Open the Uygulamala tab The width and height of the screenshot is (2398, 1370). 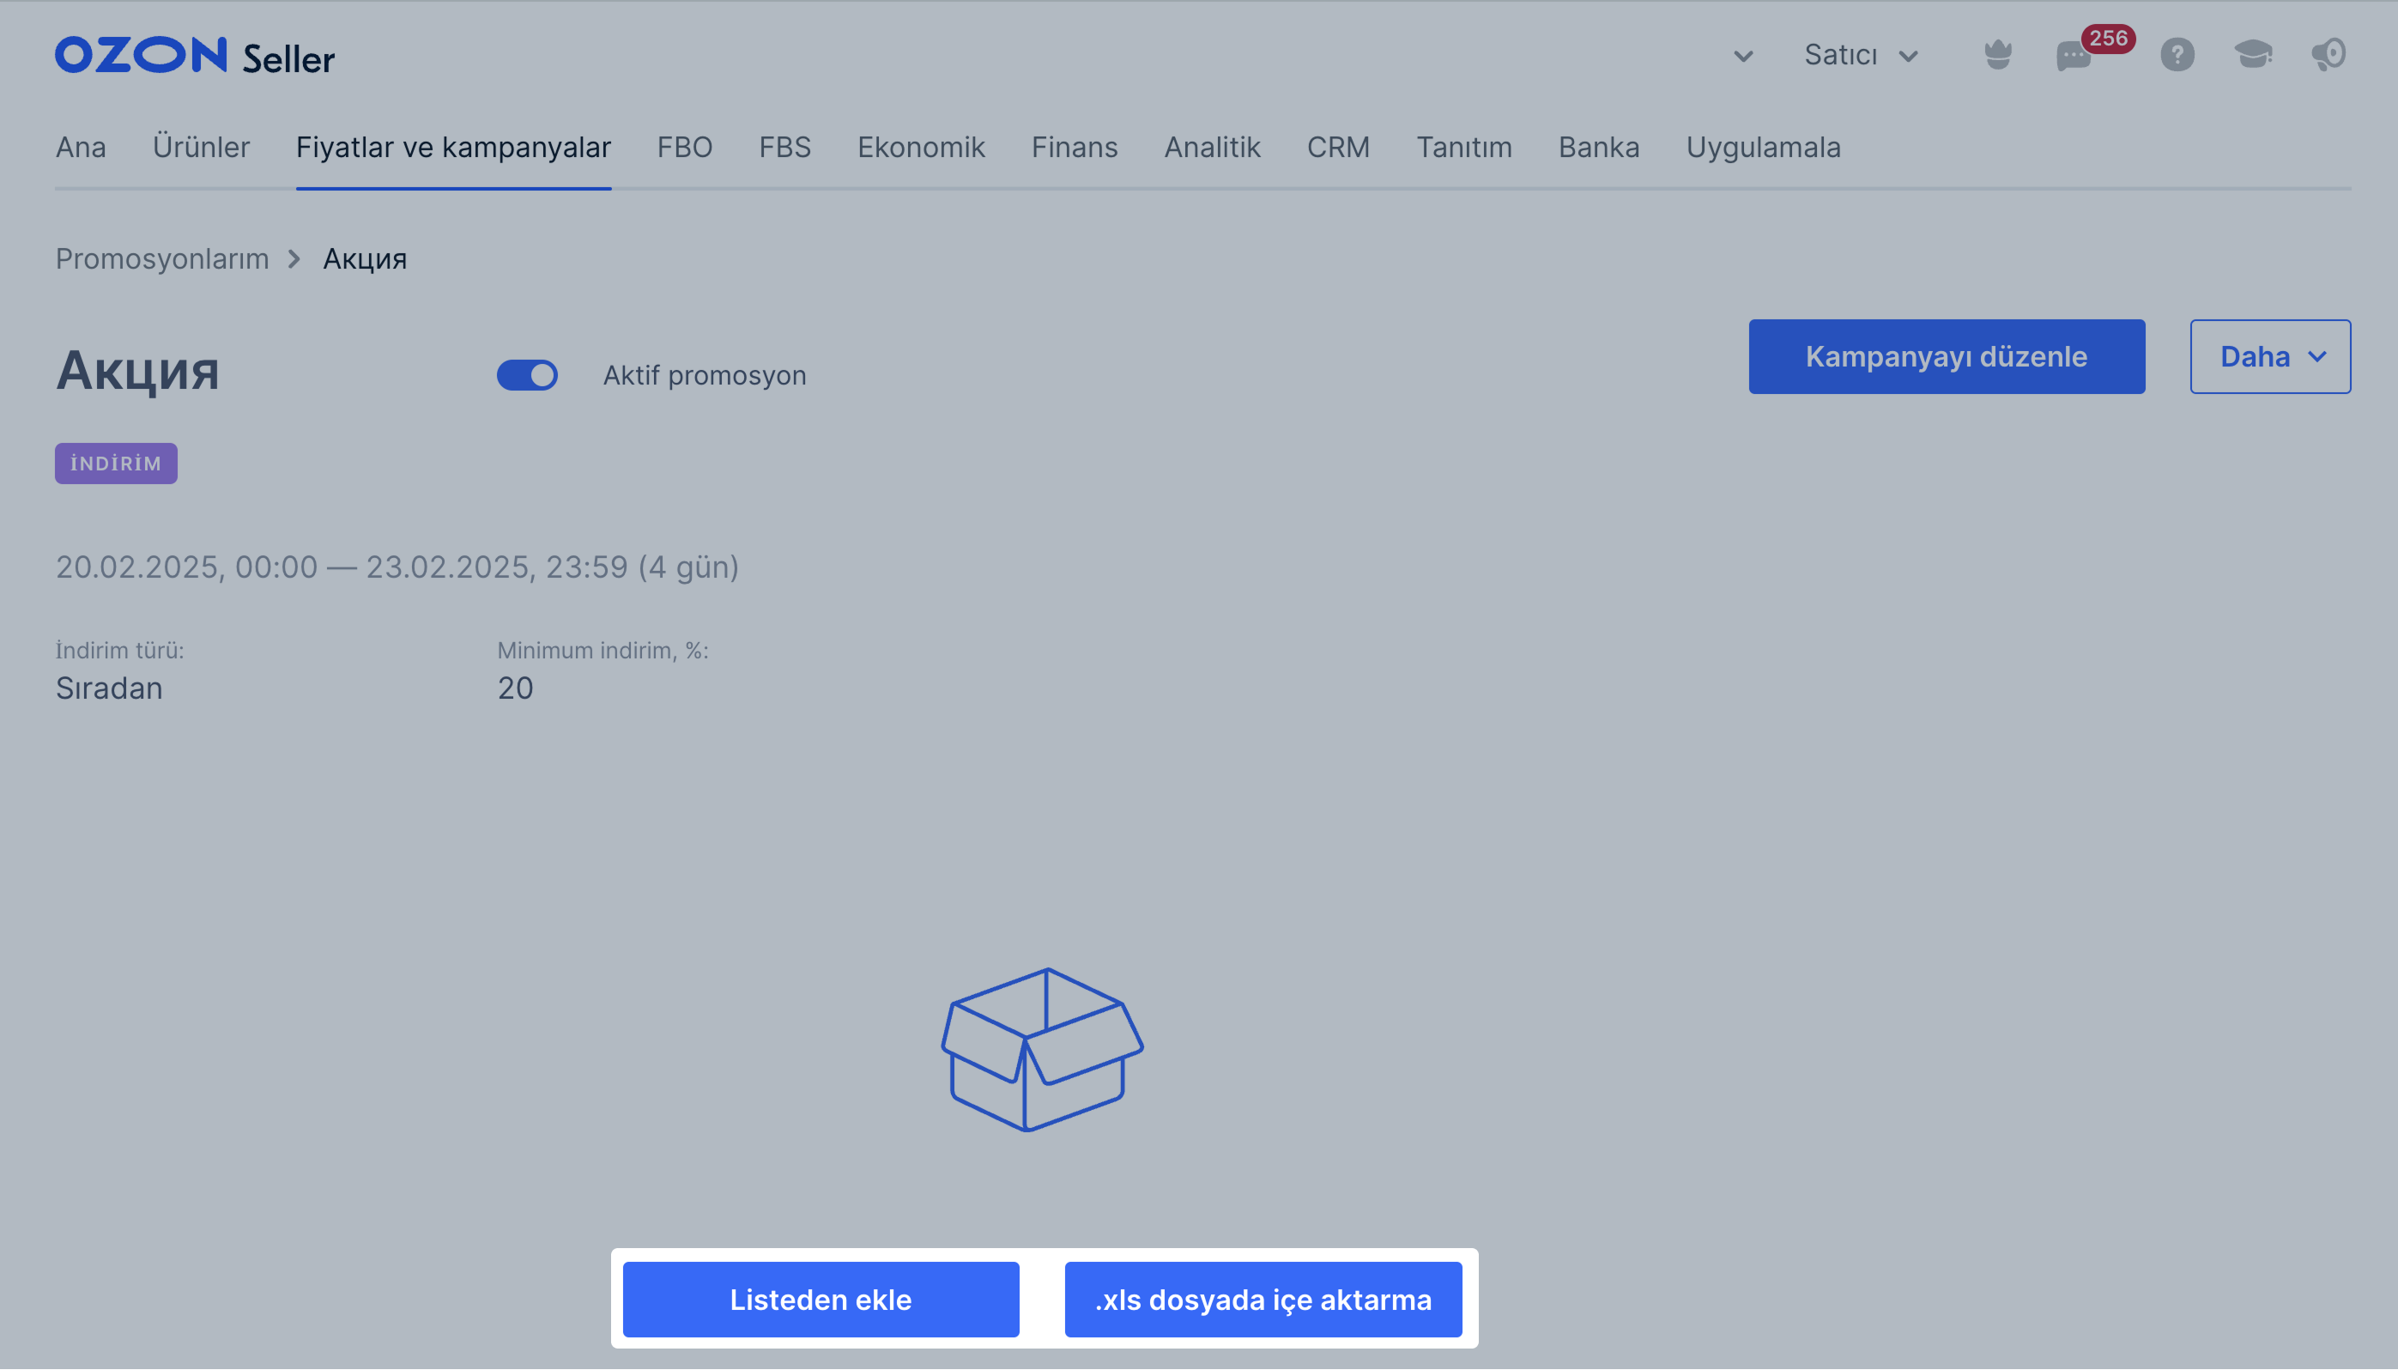click(x=1763, y=148)
